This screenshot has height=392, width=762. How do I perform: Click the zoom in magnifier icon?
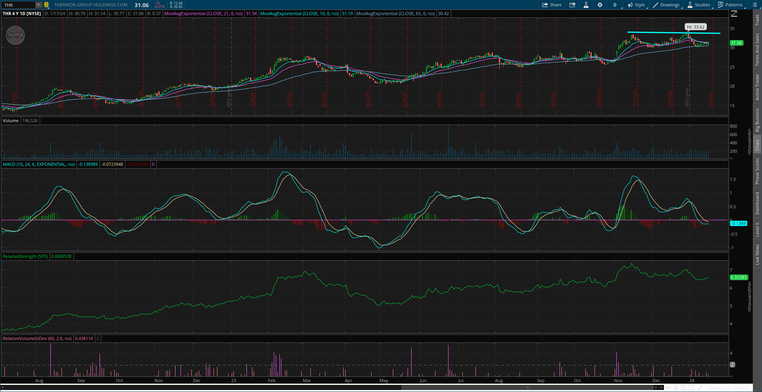(x=684, y=388)
